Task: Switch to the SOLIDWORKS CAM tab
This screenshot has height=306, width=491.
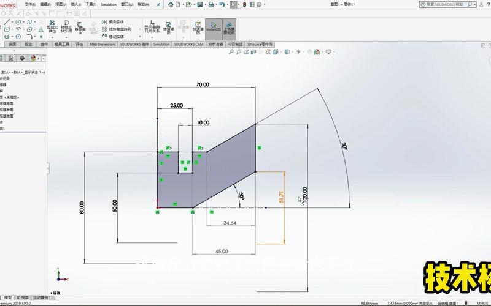Action: (188, 44)
